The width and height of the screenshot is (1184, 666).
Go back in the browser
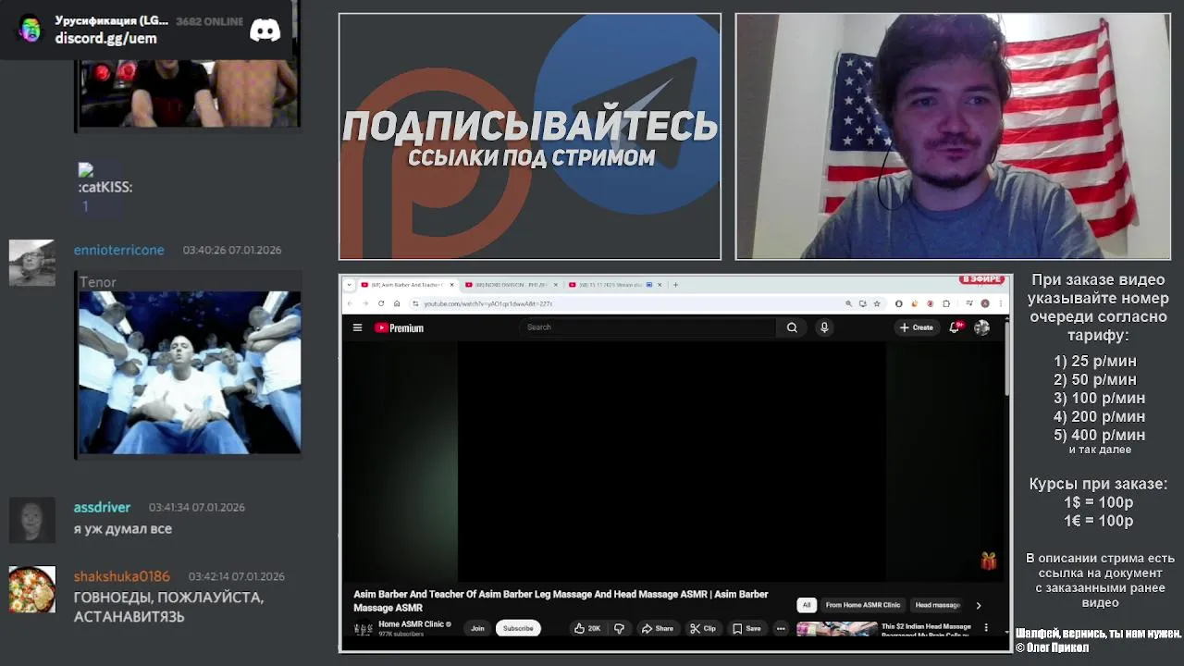pos(350,303)
